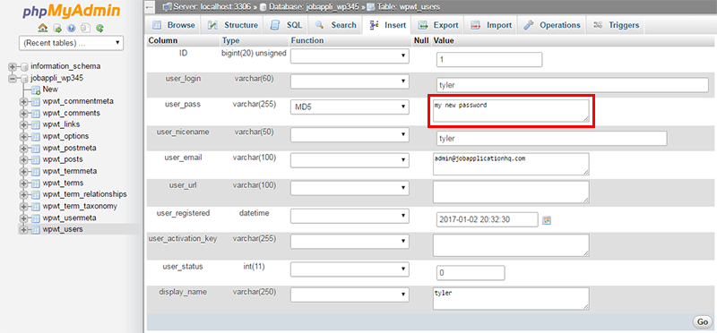Open the Function dropdown for ID row

click(350, 55)
